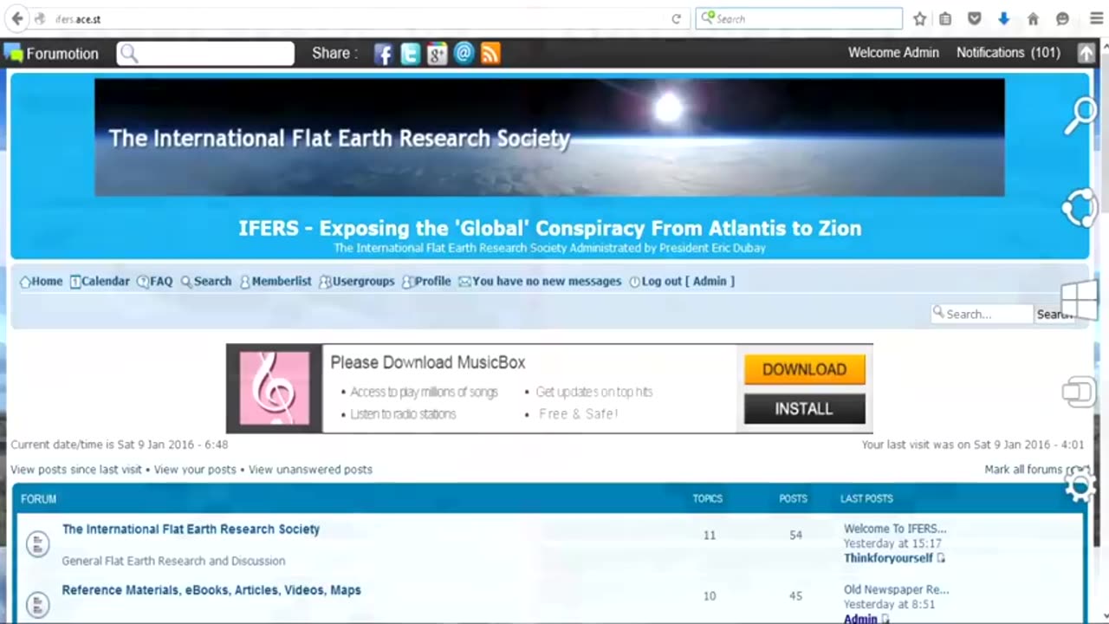Share forum on Twitter icon
The height and width of the screenshot is (624, 1109).
tap(410, 54)
